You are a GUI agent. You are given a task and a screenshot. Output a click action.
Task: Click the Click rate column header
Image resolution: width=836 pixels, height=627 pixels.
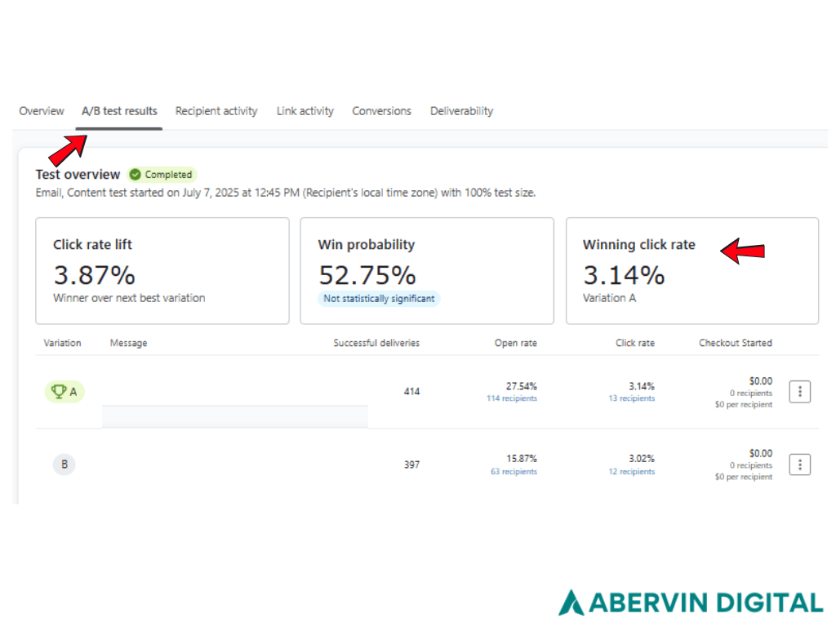click(635, 343)
